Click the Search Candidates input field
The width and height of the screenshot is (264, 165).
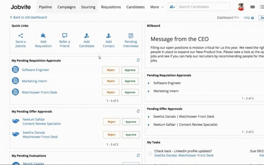coord(203,7)
